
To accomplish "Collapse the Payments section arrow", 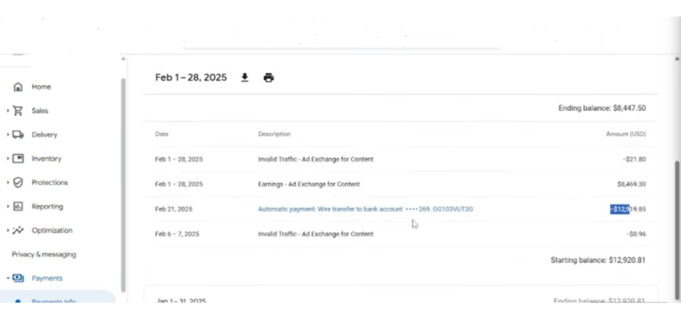I will 8,278.
